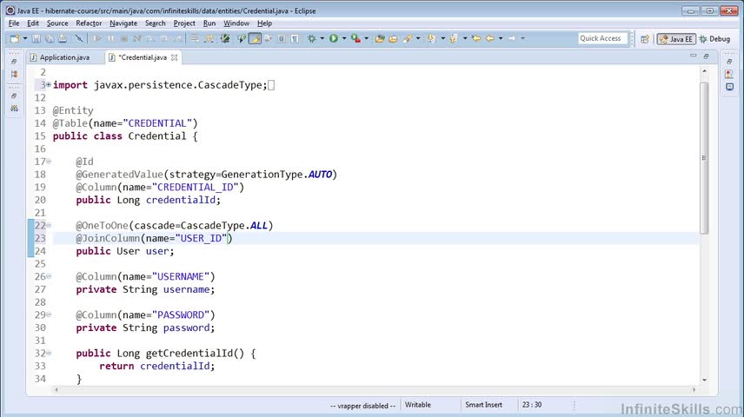Screen dimensions: 744x417
Task: Open the Search menu
Action: coord(156,23)
